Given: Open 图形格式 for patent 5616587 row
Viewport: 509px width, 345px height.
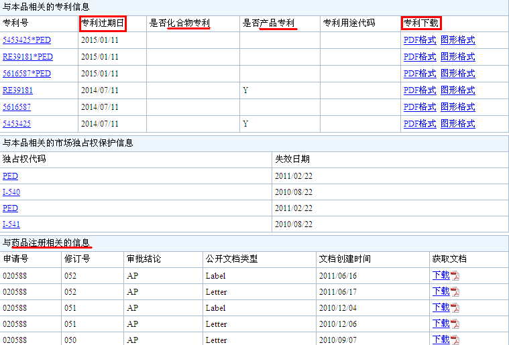Looking at the screenshot, I should 458,107.
